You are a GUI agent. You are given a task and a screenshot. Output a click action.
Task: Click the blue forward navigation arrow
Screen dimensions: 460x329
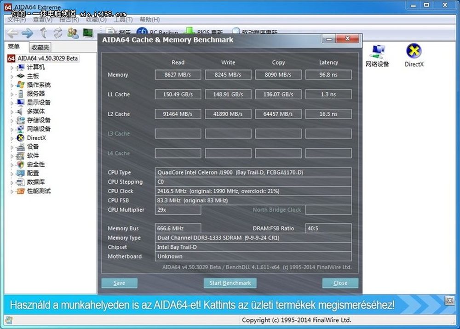pos(28,33)
